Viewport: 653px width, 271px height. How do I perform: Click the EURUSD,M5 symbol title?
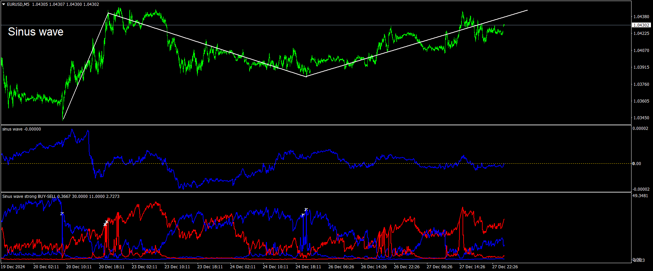tap(18, 4)
